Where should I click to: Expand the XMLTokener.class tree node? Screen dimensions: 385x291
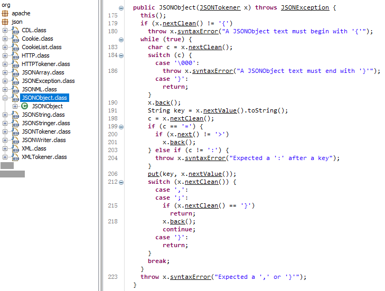coord(5,157)
